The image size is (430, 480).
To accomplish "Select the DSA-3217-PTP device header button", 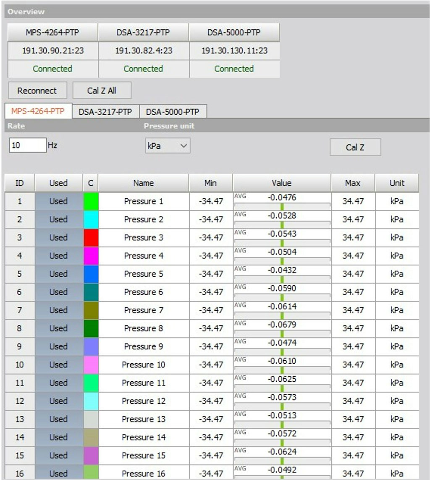I will coord(143,32).
